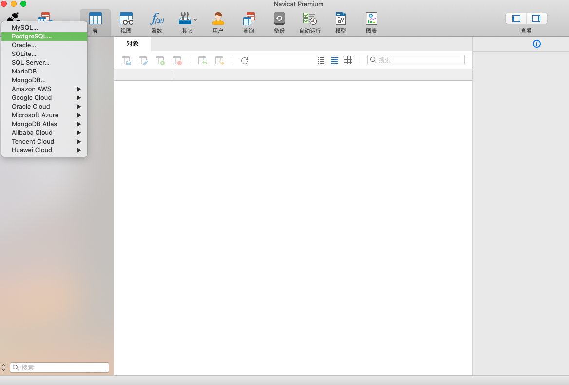Expand Huawei Cloud submenu
569x385 pixels.
coord(44,150)
